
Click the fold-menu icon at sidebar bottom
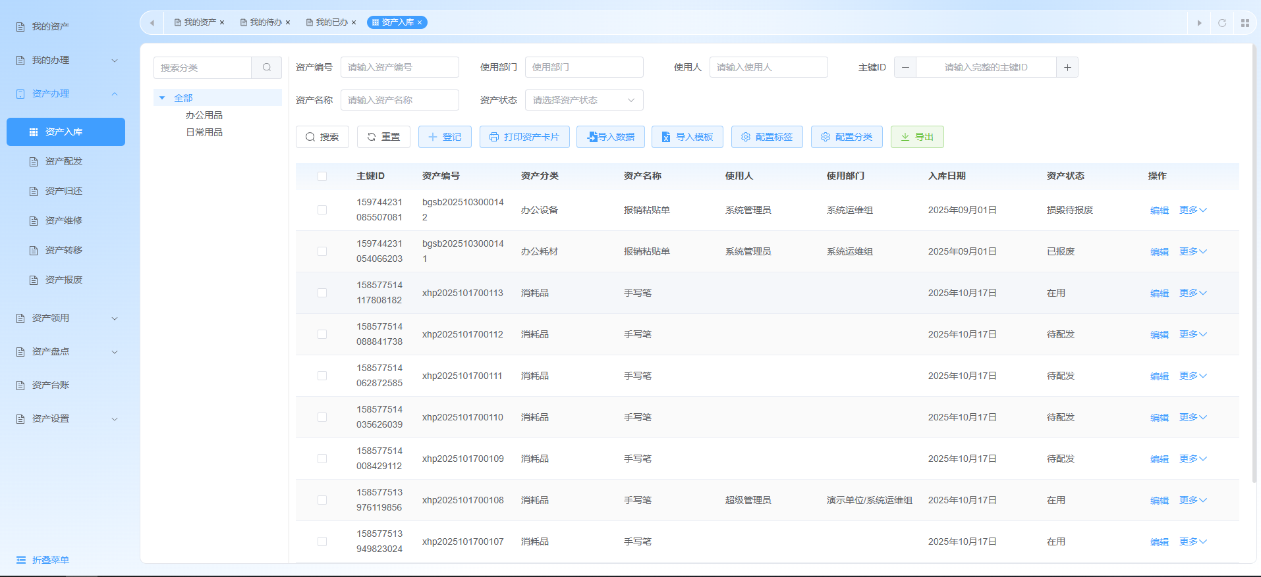[x=21, y=560]
